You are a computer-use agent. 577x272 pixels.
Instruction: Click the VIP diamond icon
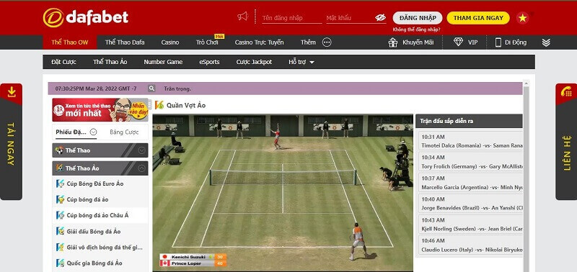pos(458,42)
